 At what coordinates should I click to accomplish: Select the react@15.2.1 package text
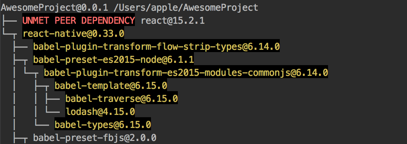(x=172, y=21)
